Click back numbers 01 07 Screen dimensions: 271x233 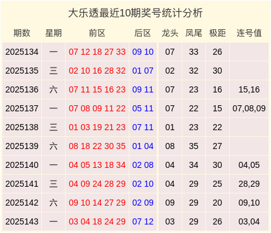pos(143,71)
